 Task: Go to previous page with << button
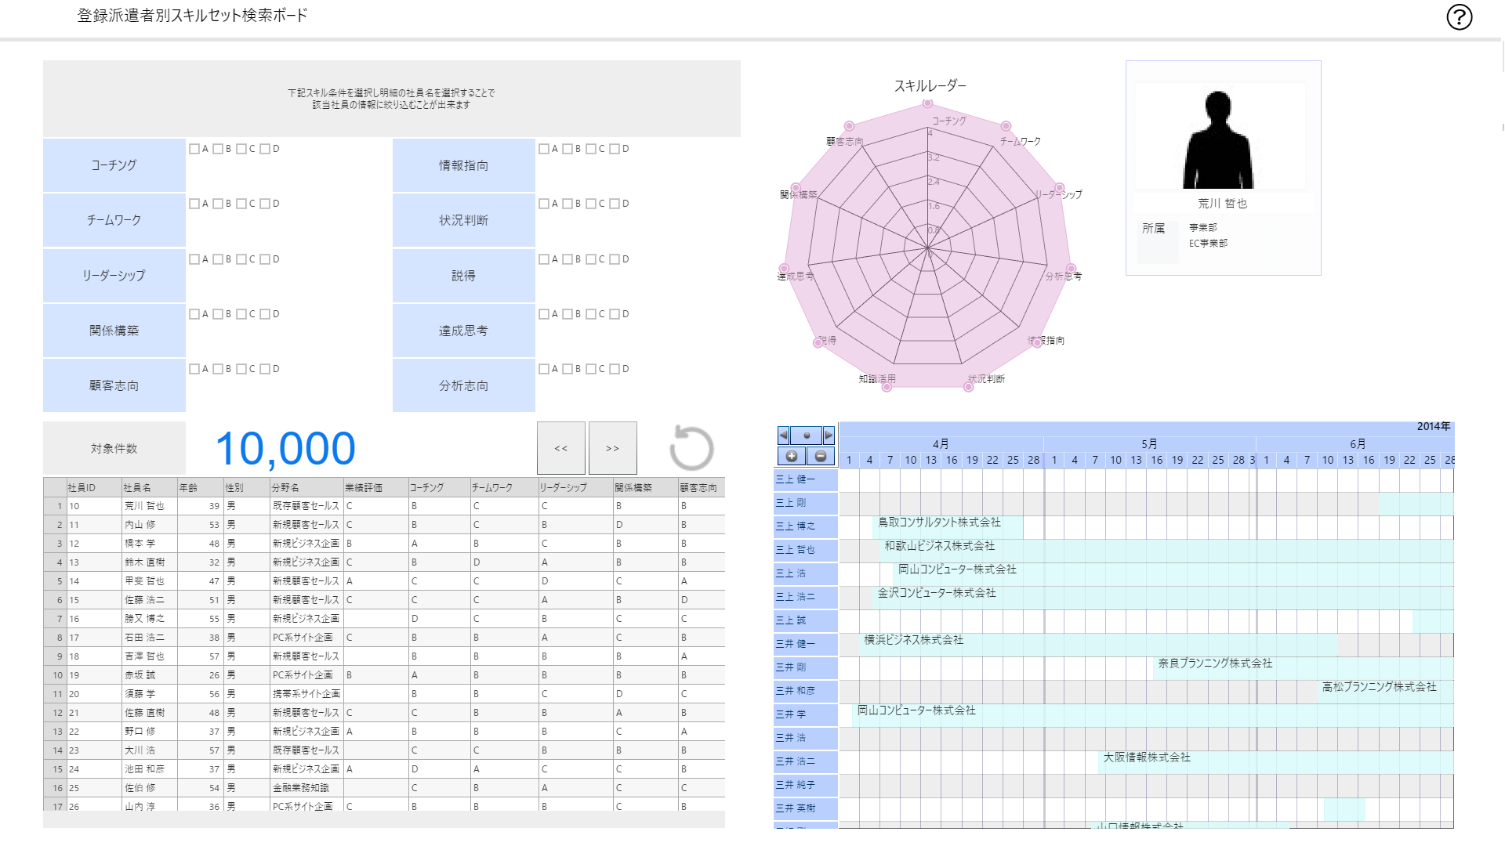(560, 448)
